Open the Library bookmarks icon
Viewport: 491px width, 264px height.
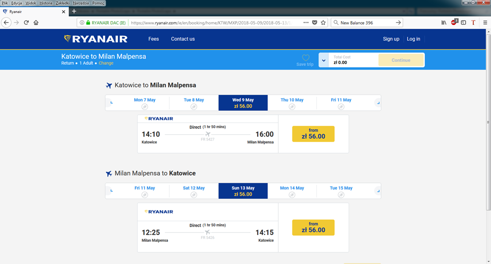[x=444, y=23]
